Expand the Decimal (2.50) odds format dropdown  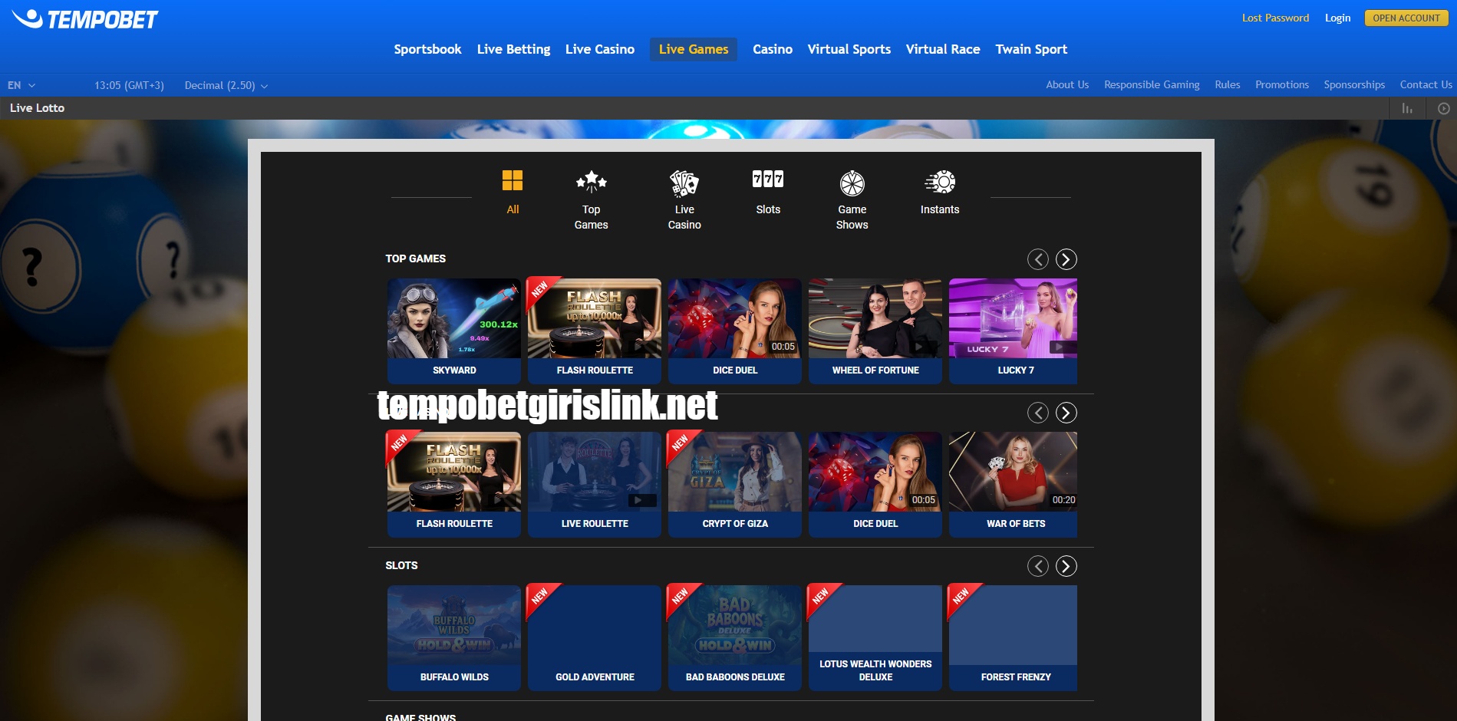tap(226, 85)
